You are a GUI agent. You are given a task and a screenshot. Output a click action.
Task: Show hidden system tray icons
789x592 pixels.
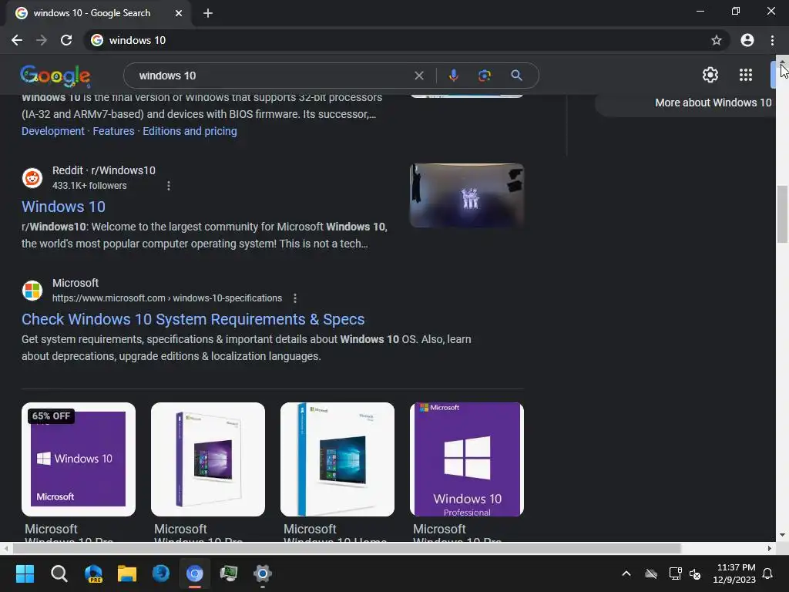tap(626, 573)
